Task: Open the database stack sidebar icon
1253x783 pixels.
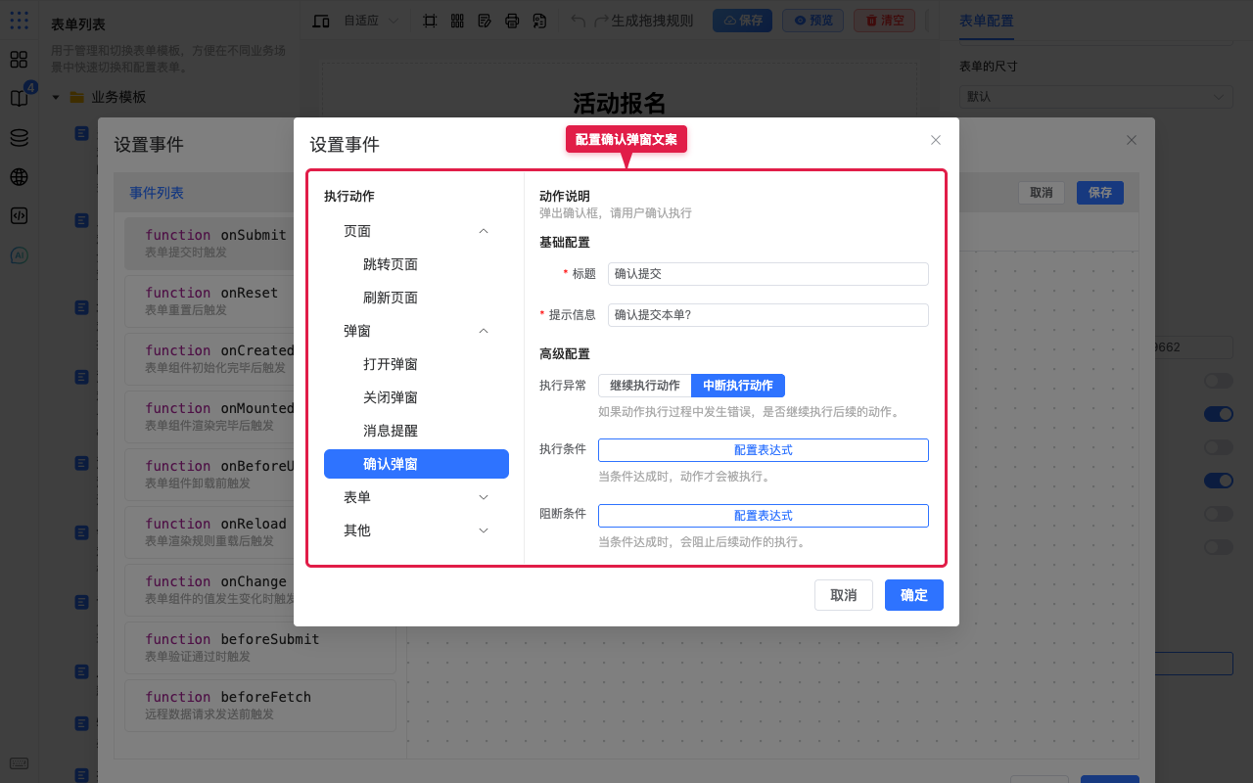Action: click(19, 138)
